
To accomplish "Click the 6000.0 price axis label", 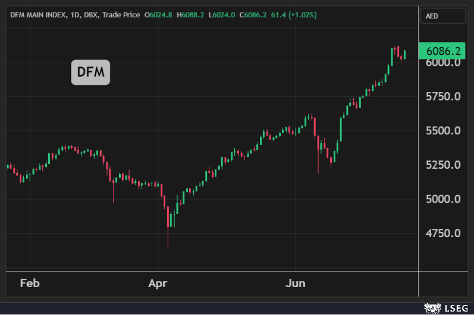I will click(x=444, y=62).
